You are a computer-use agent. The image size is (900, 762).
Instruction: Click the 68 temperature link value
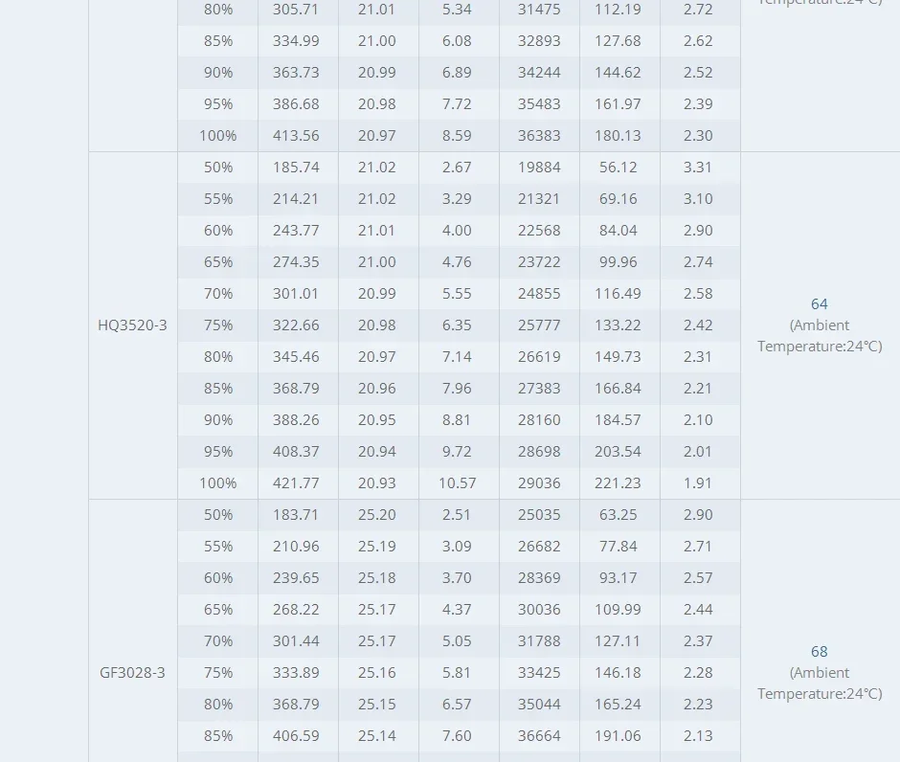pos(819,652)
